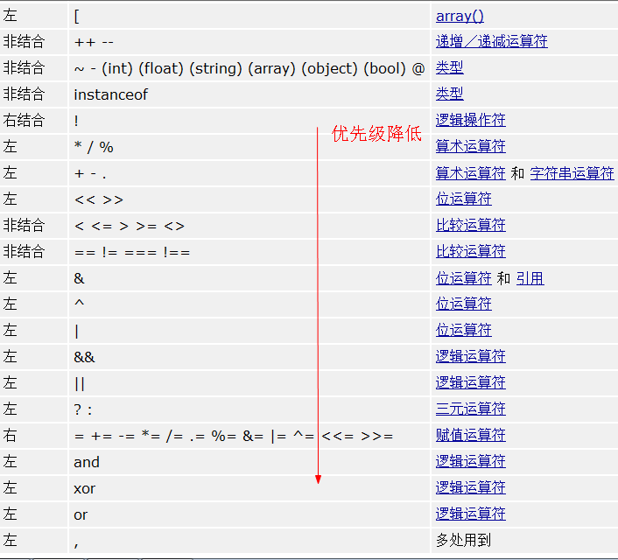Click 左 in the ? : row

10,409
